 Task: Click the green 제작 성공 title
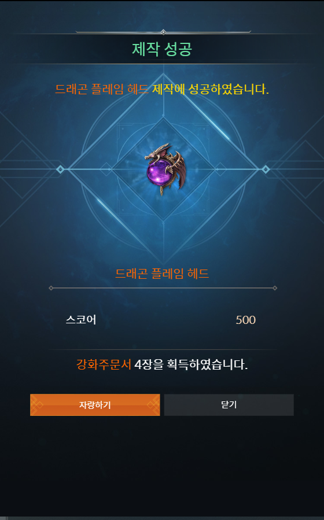point(162,49)
